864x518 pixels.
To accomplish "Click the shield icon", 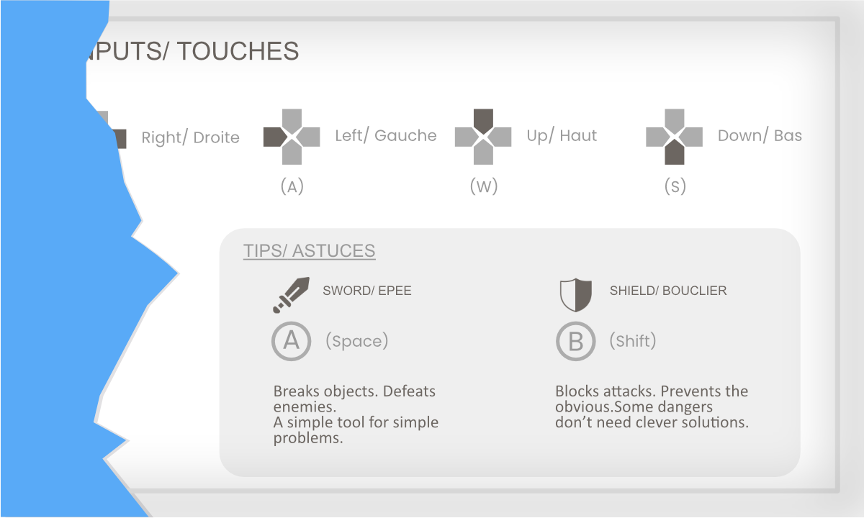I will click(576, 295).
